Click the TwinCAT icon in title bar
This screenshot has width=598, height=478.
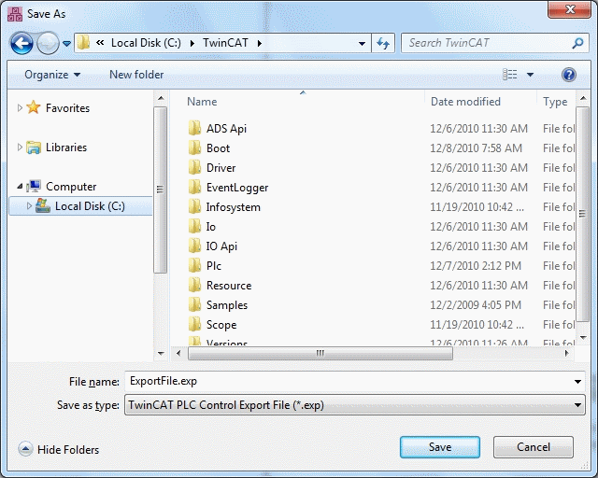[15, 14]
